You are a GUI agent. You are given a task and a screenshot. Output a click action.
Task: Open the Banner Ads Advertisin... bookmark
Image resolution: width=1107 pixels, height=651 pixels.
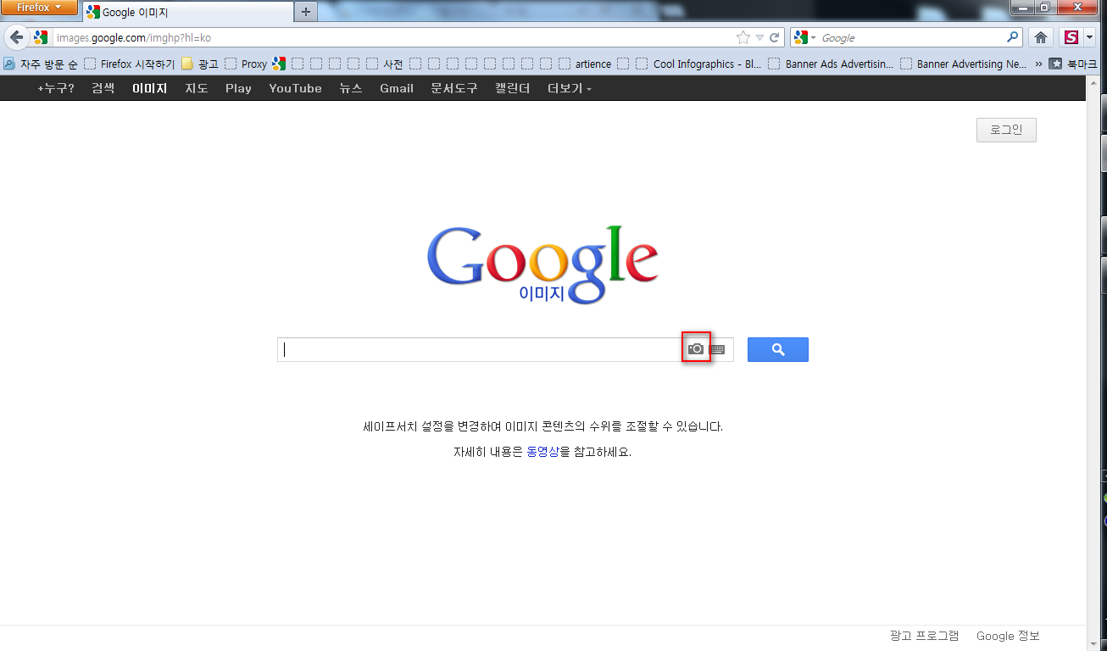tap(831, 64)
